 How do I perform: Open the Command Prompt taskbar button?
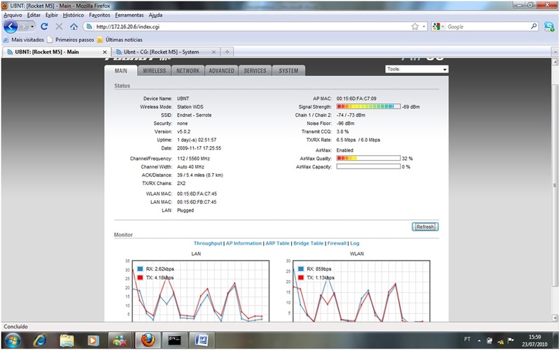click(174, 340)
